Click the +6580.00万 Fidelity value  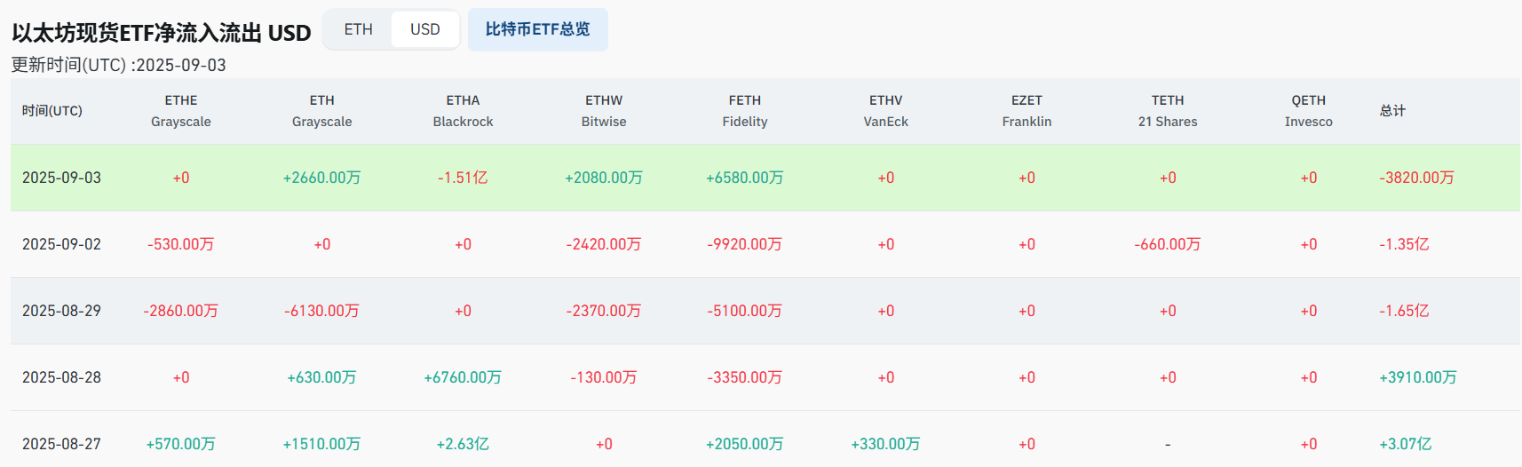point(745,178)
